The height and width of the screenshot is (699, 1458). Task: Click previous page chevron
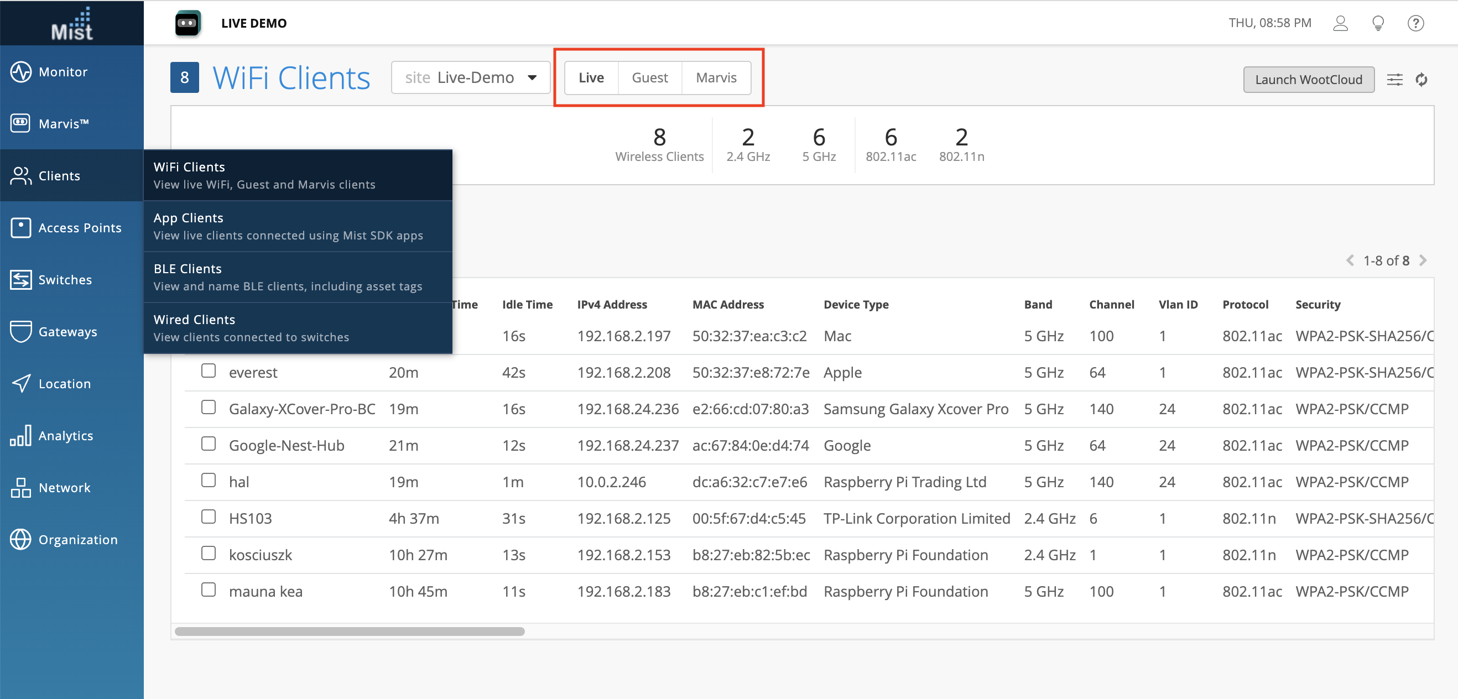coord(1350,260)
